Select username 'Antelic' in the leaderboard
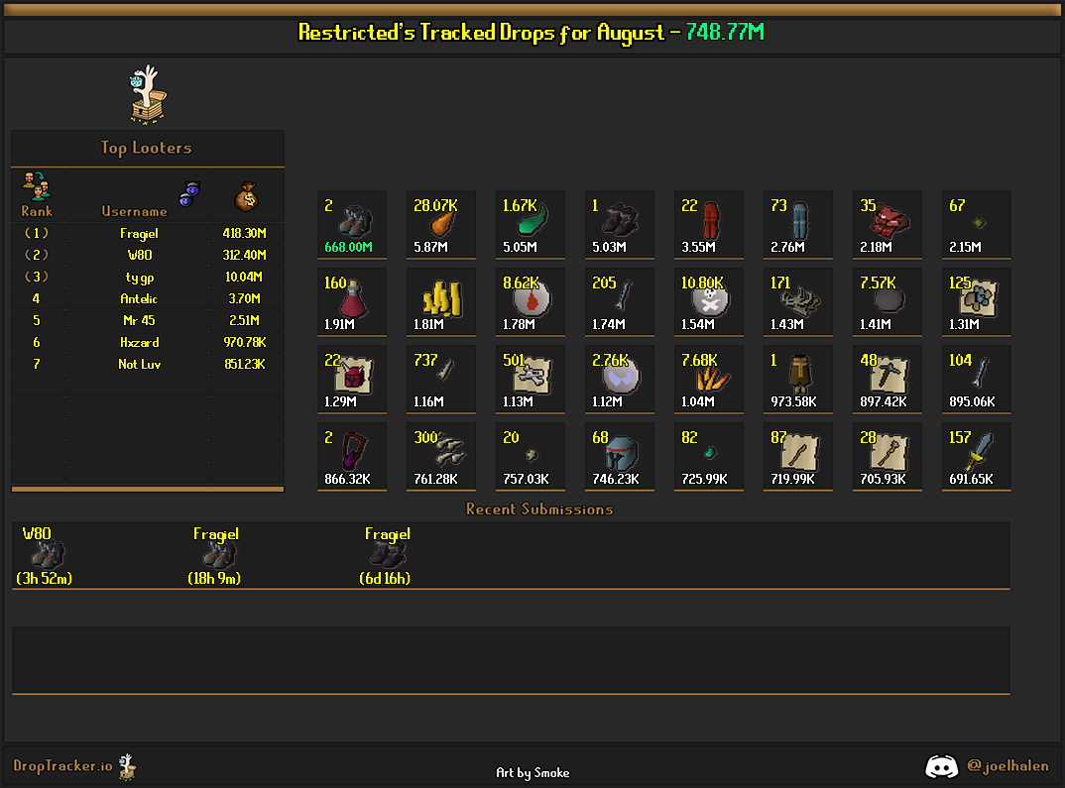The width and height of the screenshot is (1065, 788). click(139, 298)
